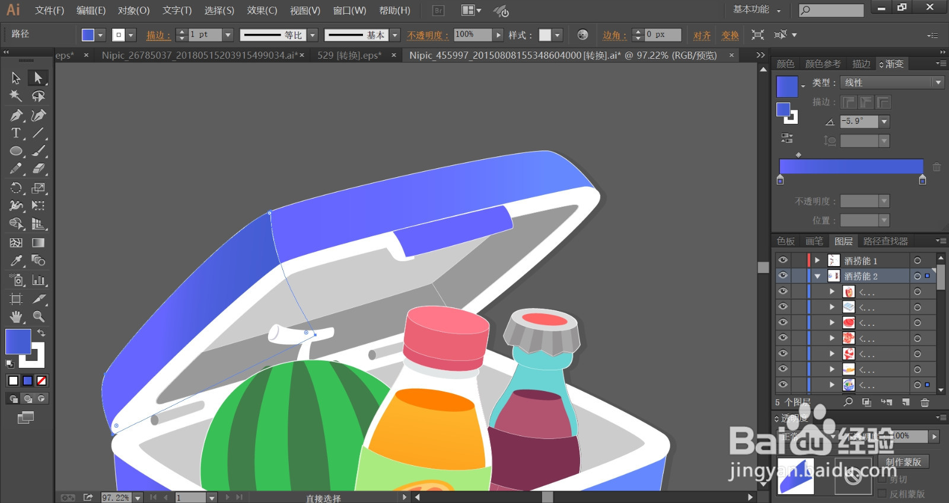Open the 基本 brush definition dropdown
Screen dimensions: 949x503
tap(395, 35)
